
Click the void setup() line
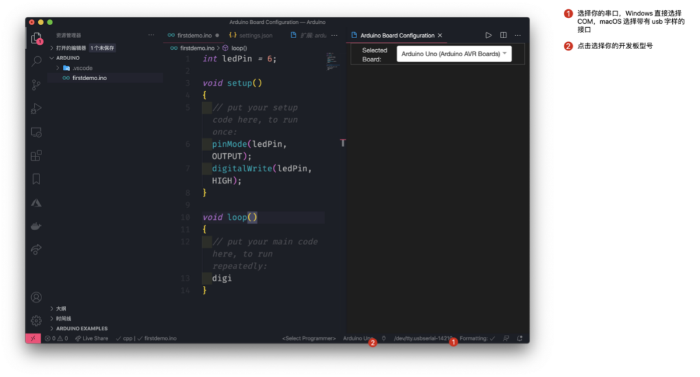(x=233, y=83)
